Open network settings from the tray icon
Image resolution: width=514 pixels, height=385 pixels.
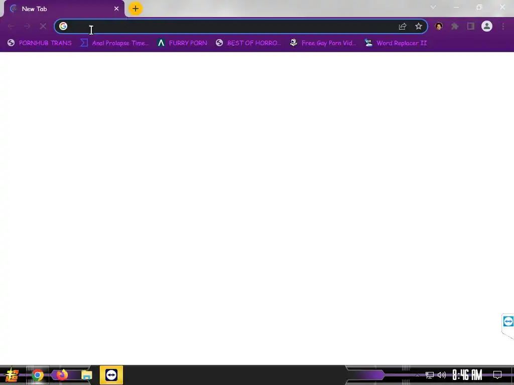(x=430, y=375)
